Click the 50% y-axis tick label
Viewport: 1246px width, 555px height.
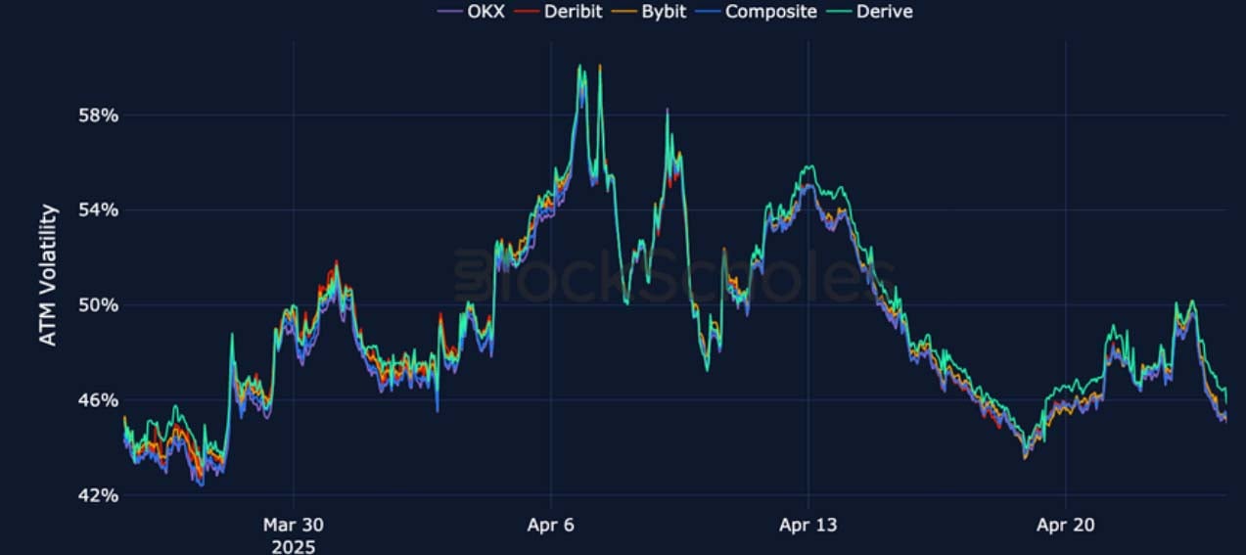pos(98,305)
